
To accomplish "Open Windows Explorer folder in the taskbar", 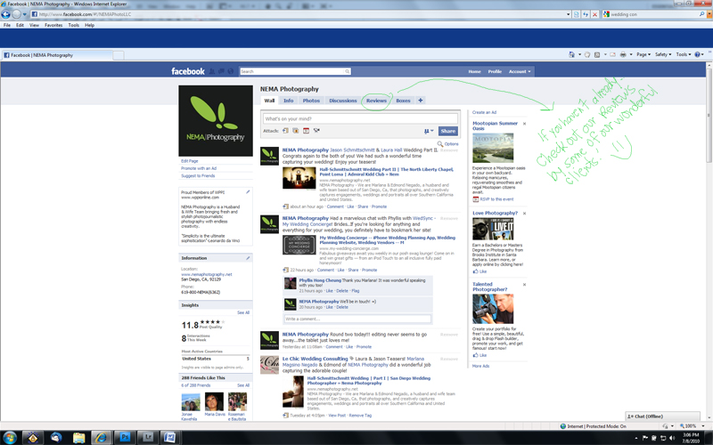I will [x=78, y=438].
